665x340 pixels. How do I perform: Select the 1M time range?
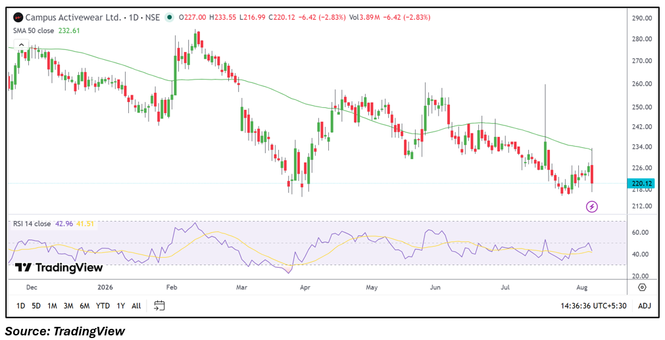click(x=52, y=306)
